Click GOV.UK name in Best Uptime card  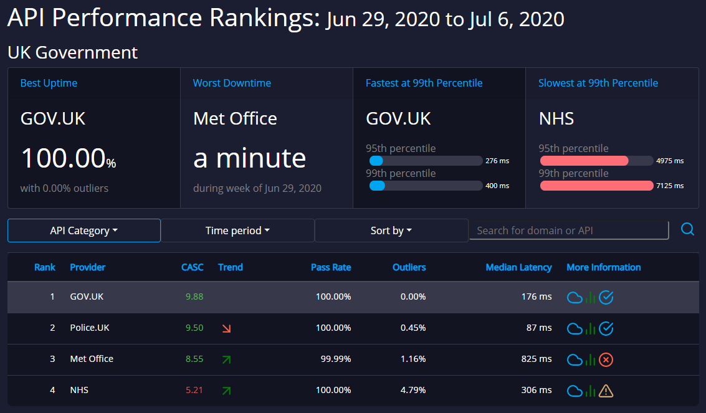pos(53,119)
